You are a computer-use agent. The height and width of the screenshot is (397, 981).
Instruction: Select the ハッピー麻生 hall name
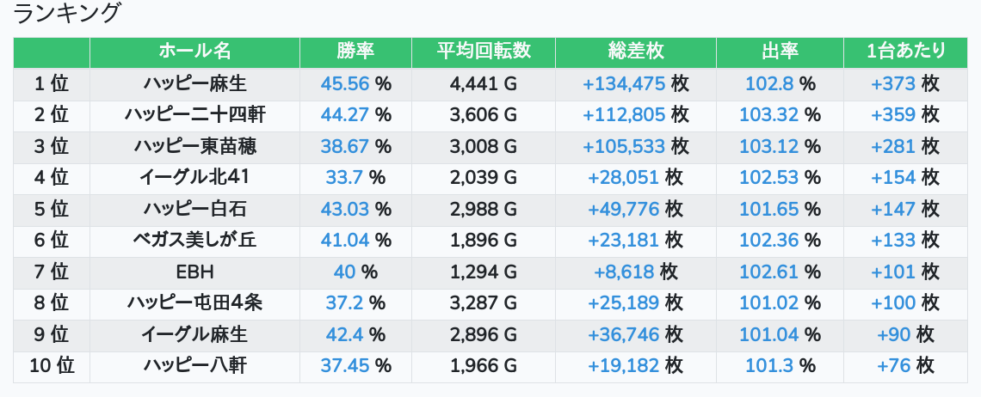point(194,83)
